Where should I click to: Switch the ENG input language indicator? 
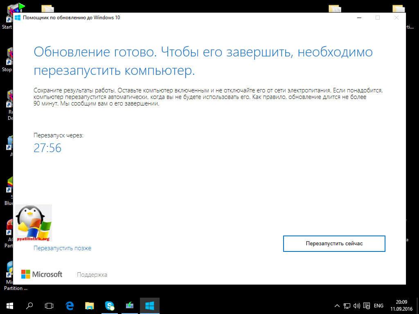click(378, 306)
